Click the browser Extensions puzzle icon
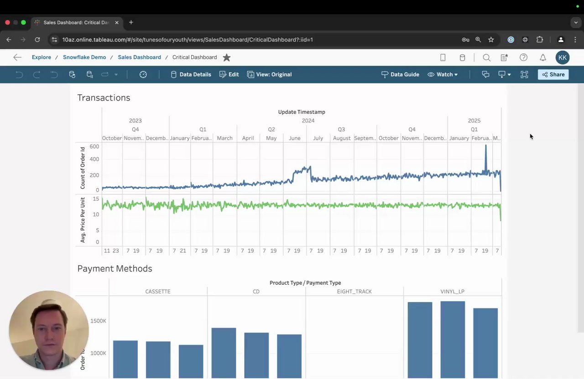This screenshot has height=379, width=584. click(540, 40)
